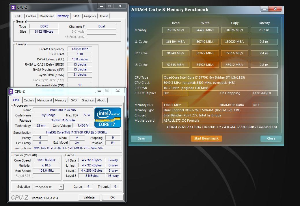Close the back CPU-Z Memory window
This screenshot has height=206, width=300.
120,6
